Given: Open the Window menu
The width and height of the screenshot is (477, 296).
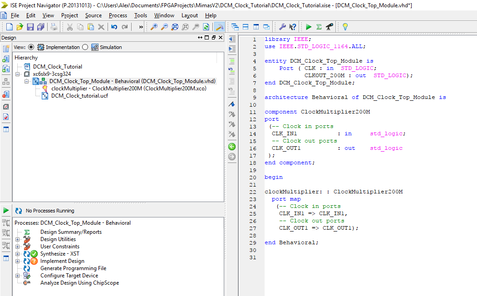Looking at the screenshot, I should point(164,15).
